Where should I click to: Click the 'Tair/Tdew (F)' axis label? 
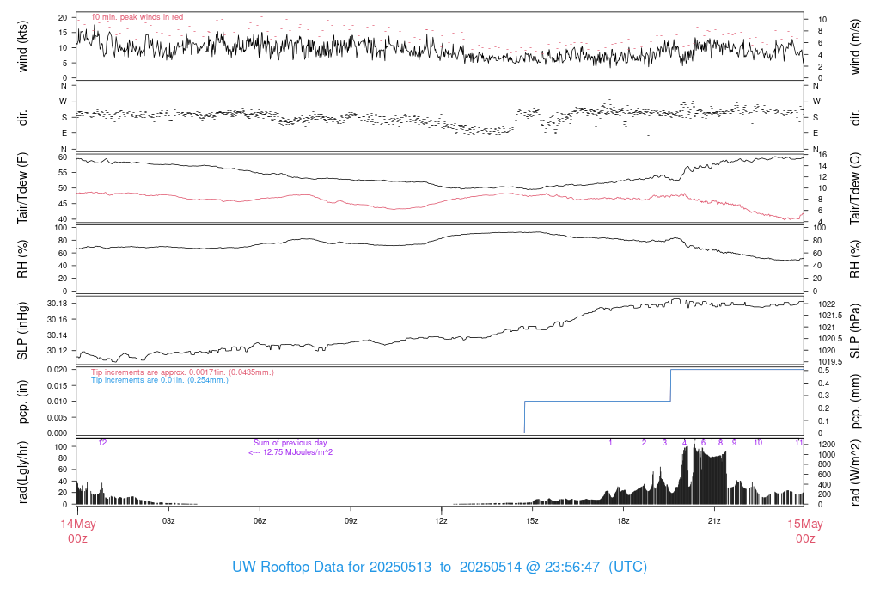23,189
